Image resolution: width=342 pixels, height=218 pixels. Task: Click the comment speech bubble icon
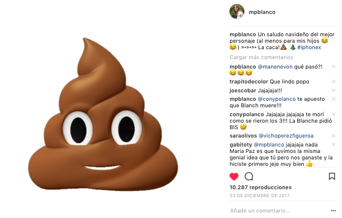point(249,176)
